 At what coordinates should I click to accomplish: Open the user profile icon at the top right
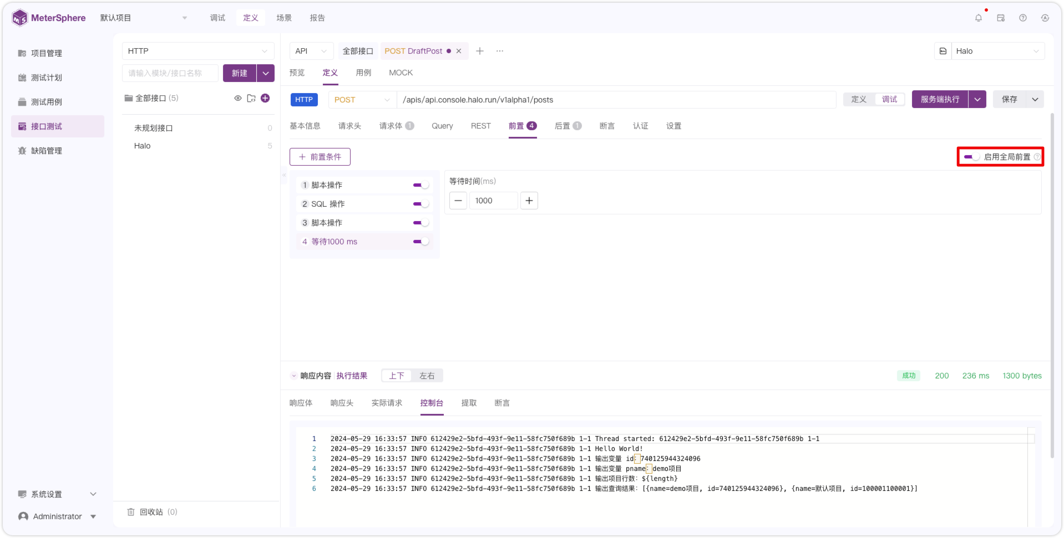1045,18
